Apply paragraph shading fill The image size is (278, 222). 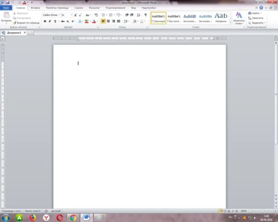(135, 21)
